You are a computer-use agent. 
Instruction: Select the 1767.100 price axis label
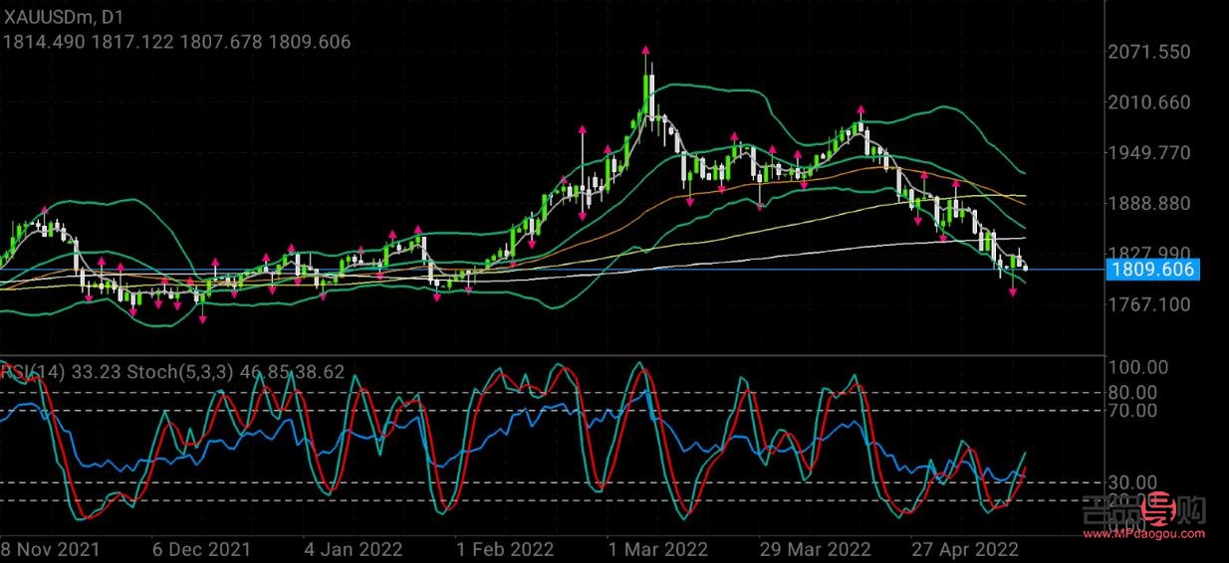coord(1148,303)
